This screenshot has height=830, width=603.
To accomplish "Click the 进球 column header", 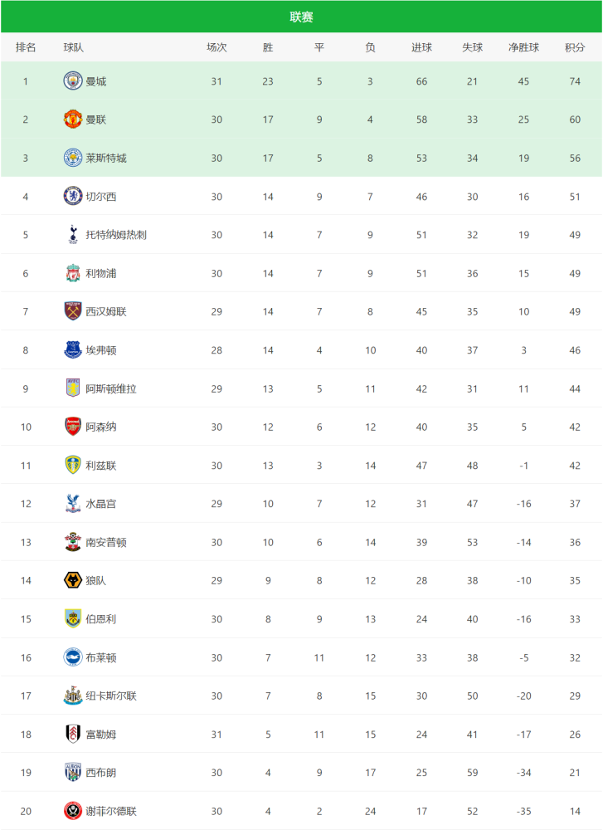I will tap(421, 47).
